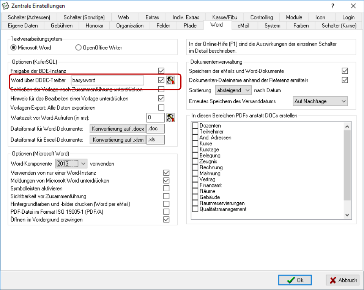Check Hintergrundfarben und -bilder drucken checkbox
The height and width of the screenshot is (290, 364).
(166, 204)
